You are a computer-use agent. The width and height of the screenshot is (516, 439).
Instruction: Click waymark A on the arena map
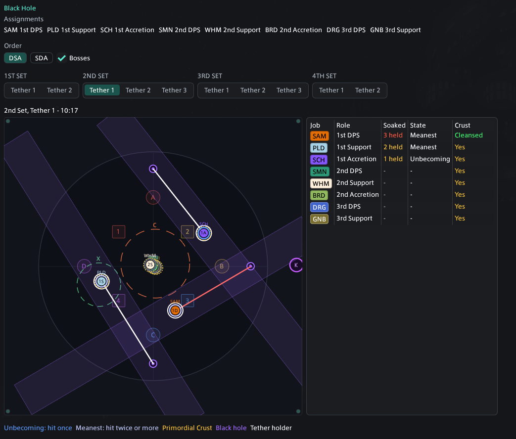click(153, 197)
